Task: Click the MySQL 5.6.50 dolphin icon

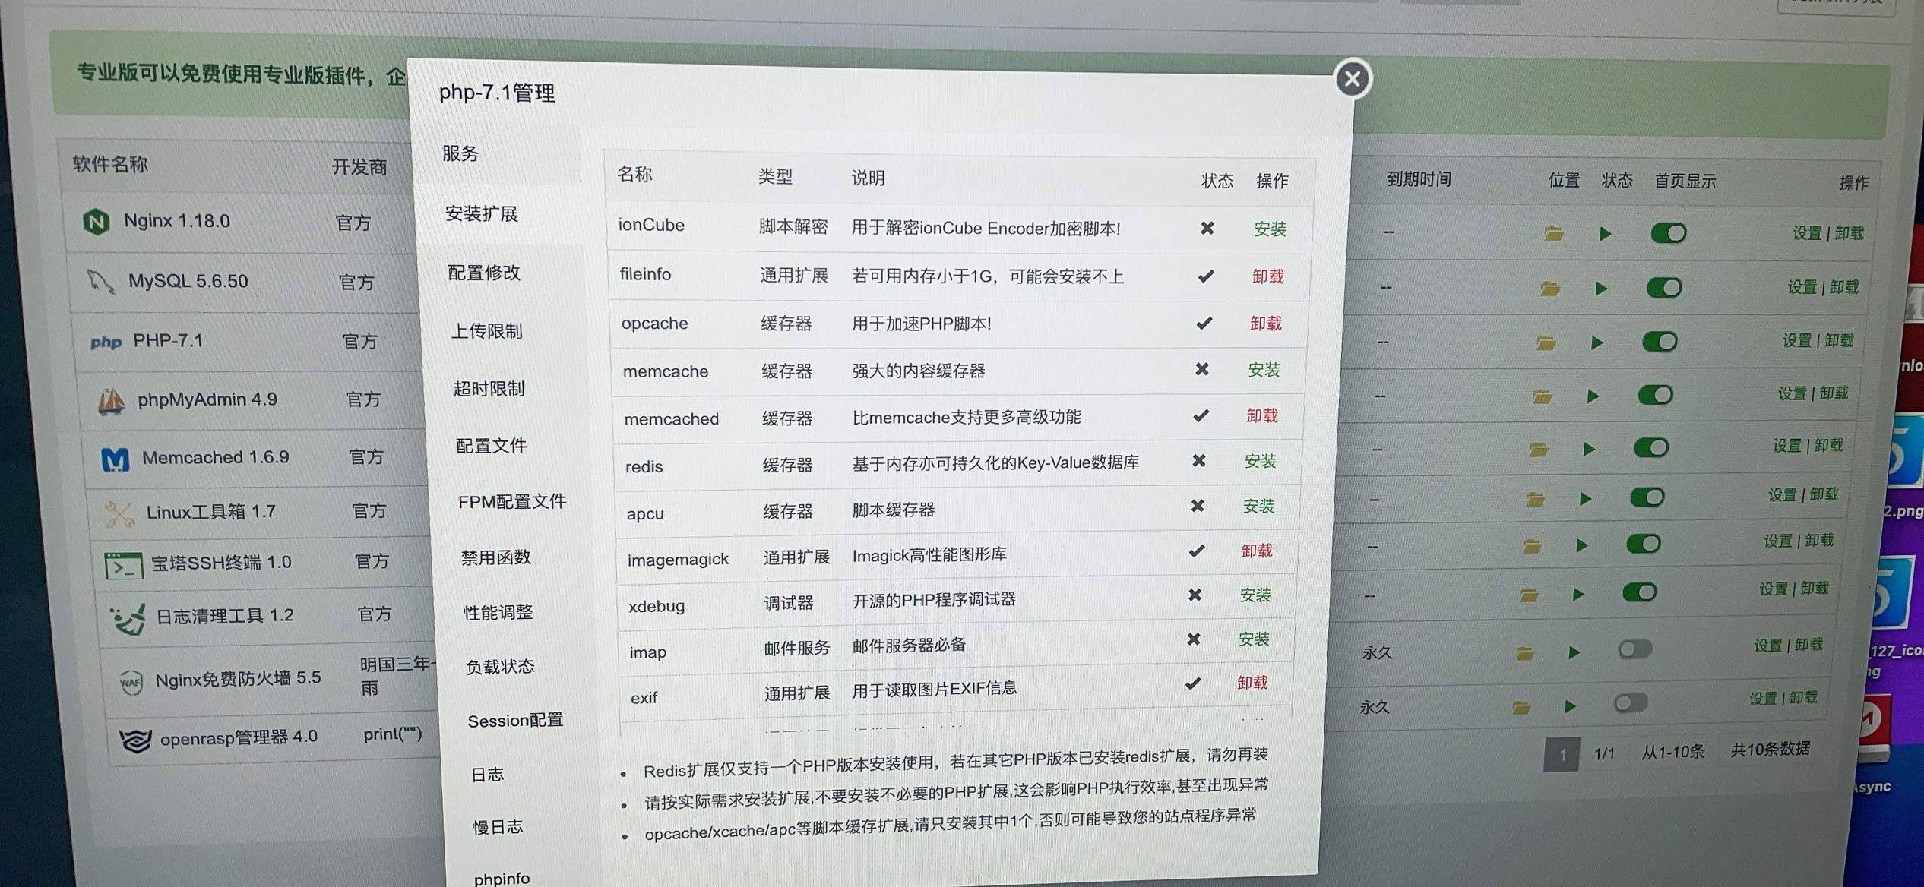Action: tap(100, 281)
